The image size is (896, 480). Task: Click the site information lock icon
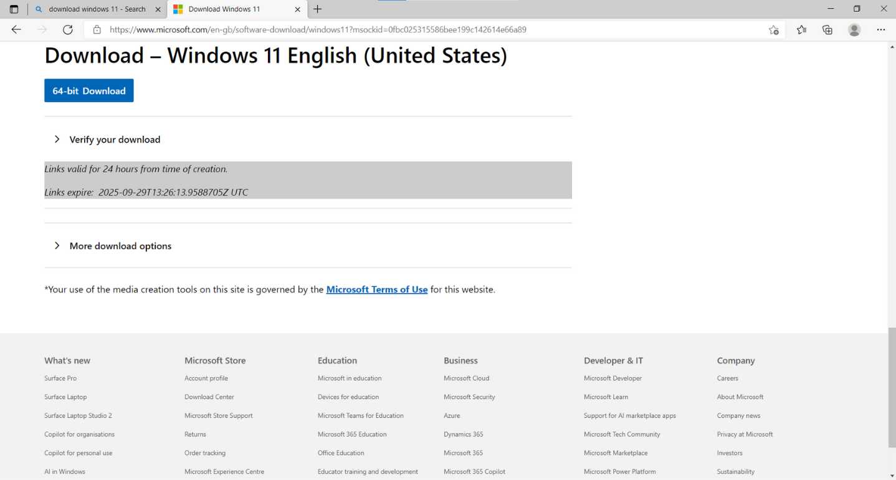click(x=97, y=29)
